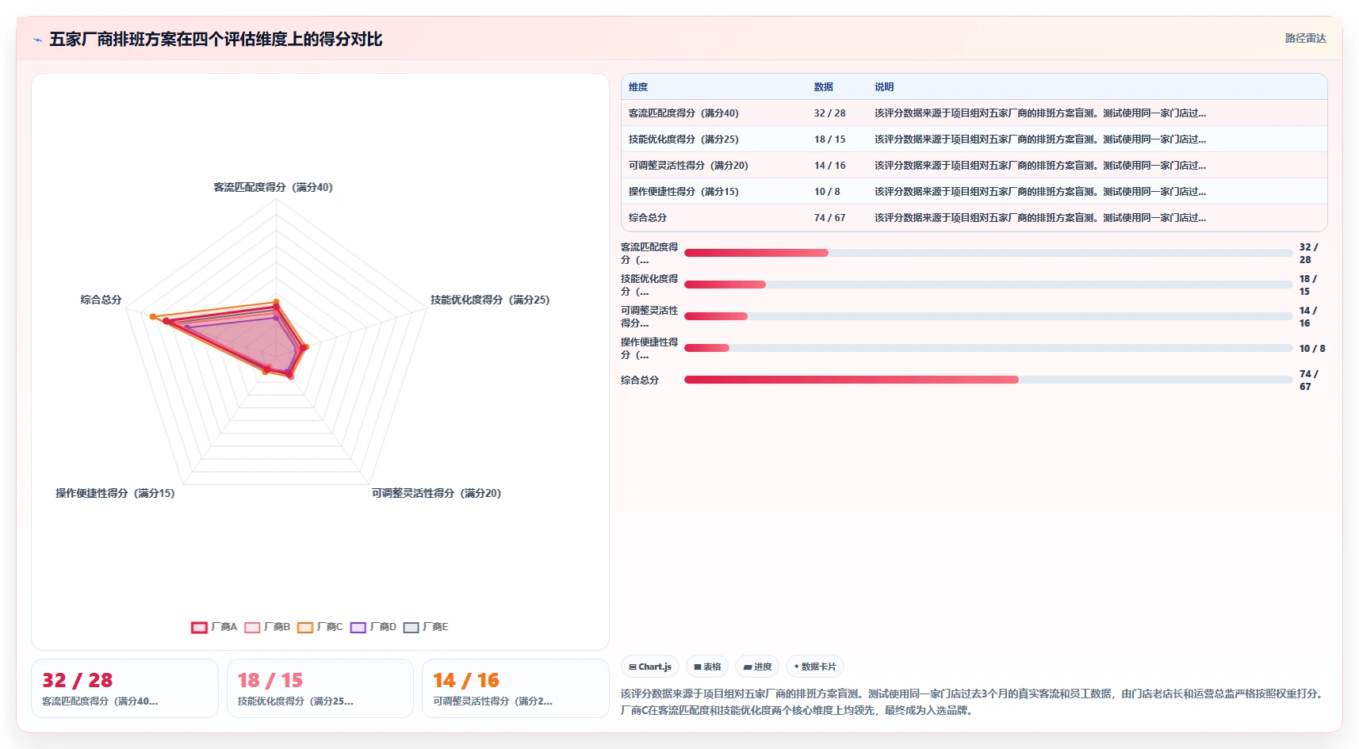Toggle the 厂商B legend entry

coord(267,627)
